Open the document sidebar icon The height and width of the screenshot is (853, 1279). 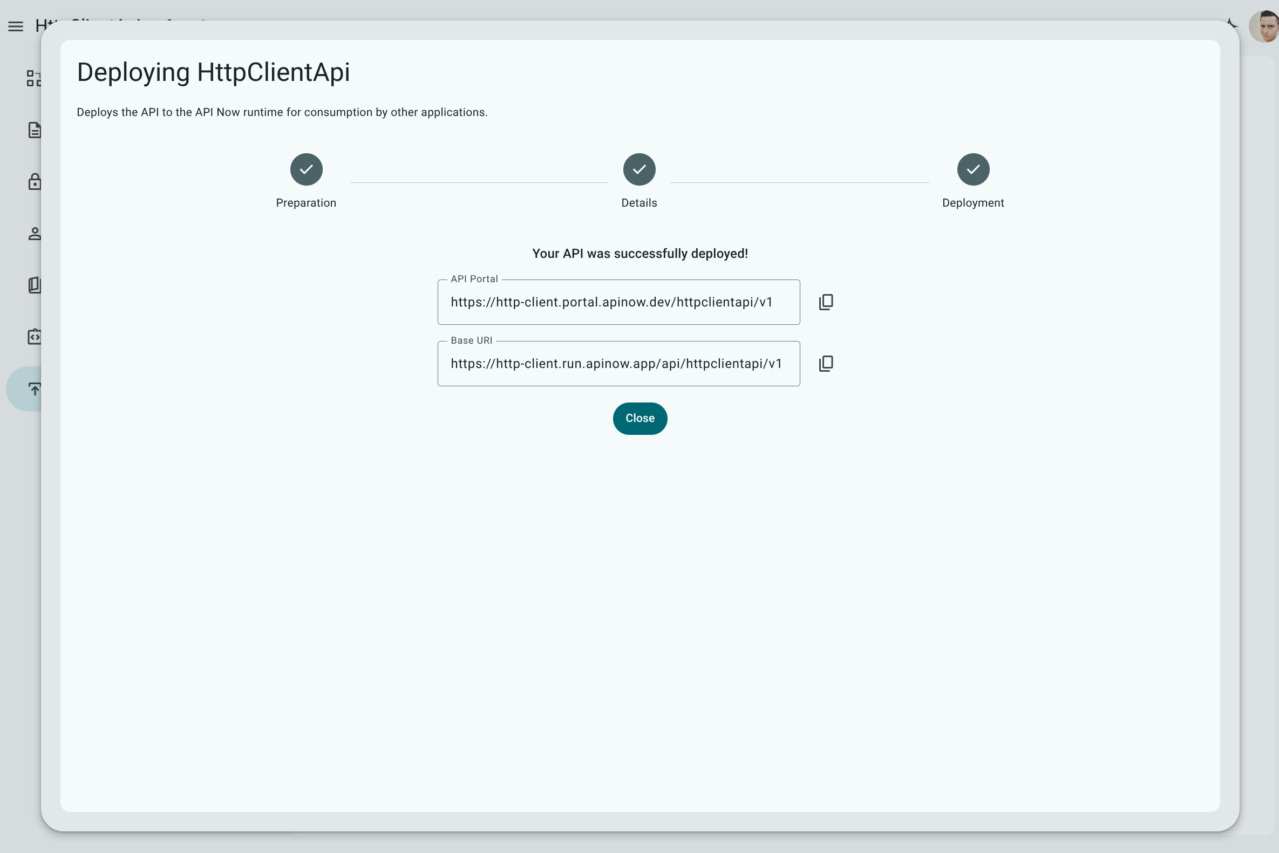(x=35, y=130)
